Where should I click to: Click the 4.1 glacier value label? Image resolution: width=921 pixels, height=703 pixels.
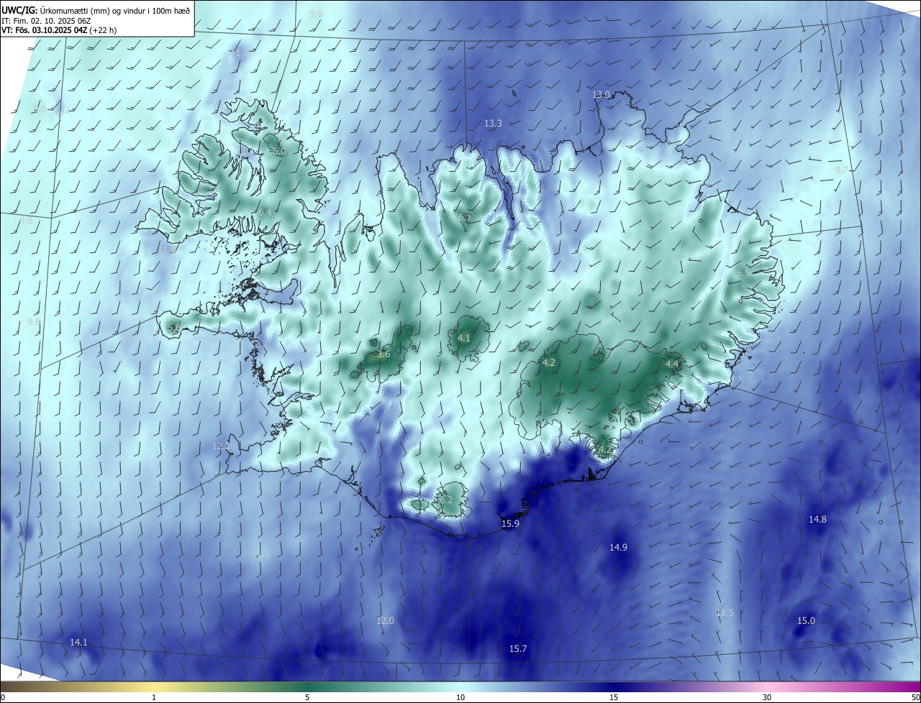464,338
